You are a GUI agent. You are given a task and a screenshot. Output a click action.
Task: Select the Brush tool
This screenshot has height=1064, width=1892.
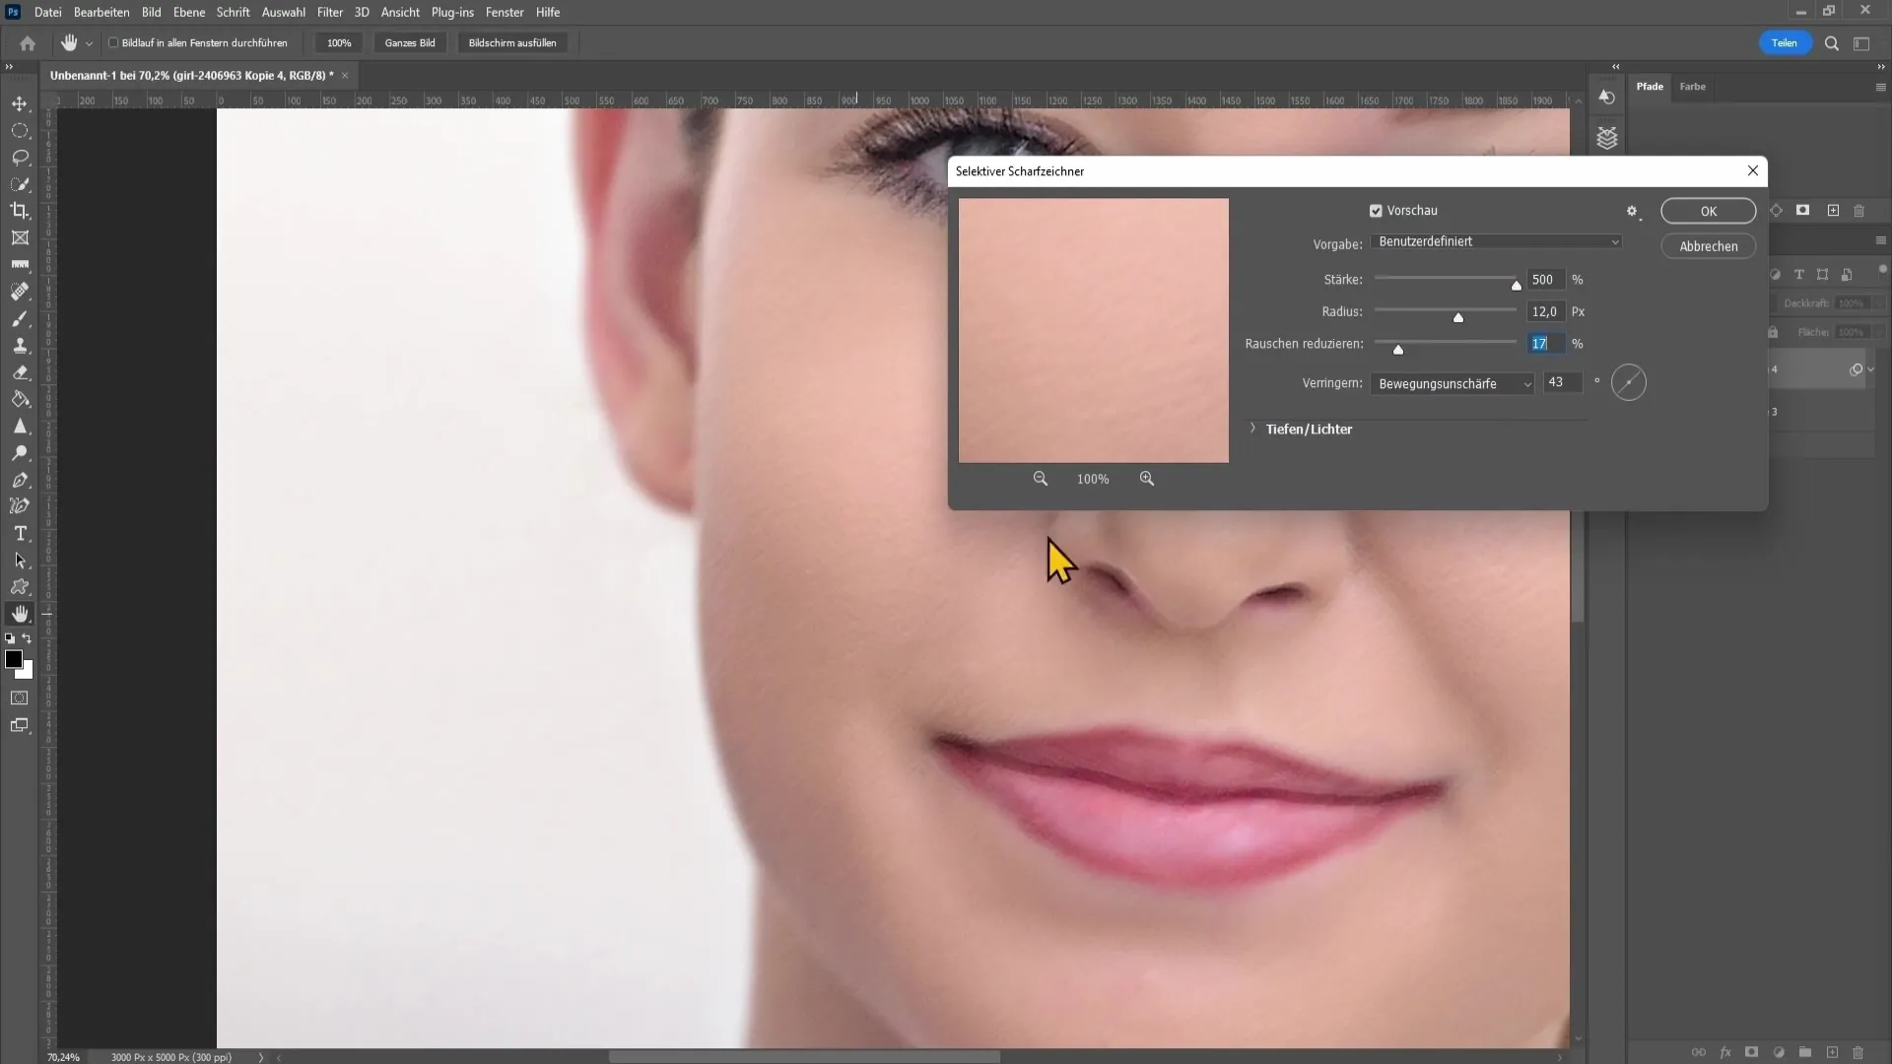[20, 319]
